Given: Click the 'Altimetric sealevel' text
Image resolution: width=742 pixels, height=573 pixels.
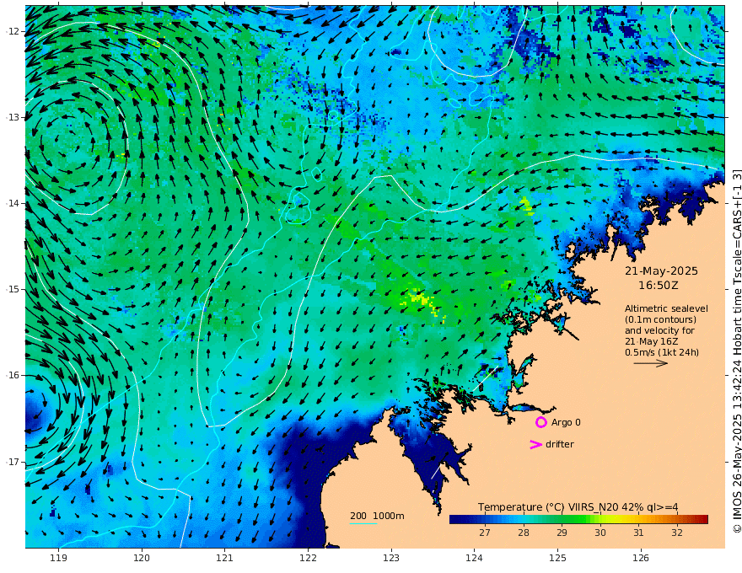Looking at the screenshot, I should 666,308.
